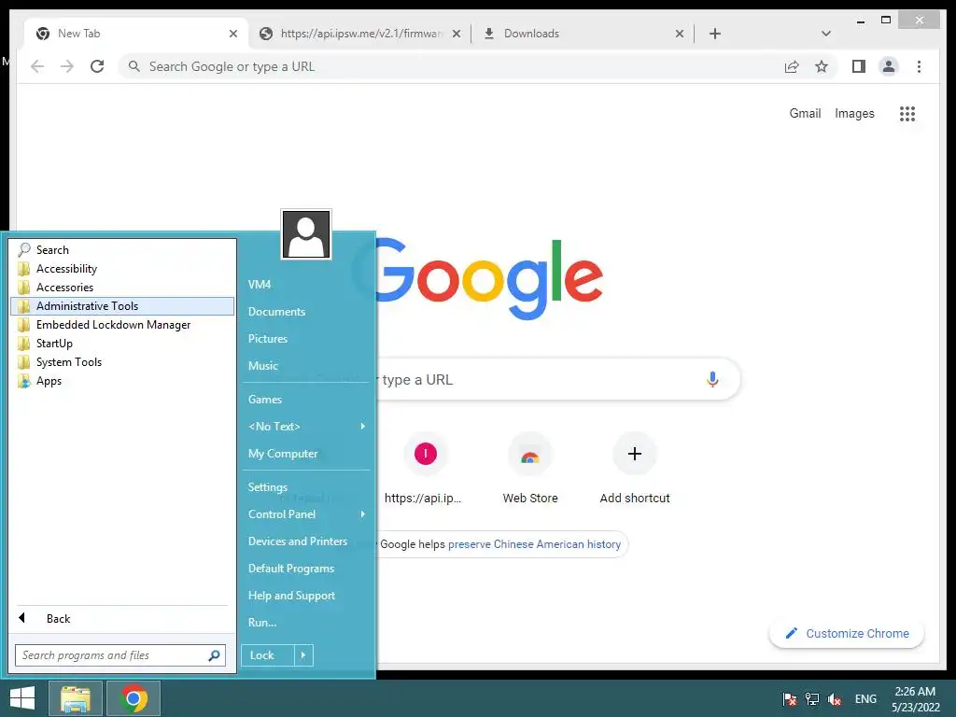Open Chrome three-dot menu
956x717 pixels.
919,66
